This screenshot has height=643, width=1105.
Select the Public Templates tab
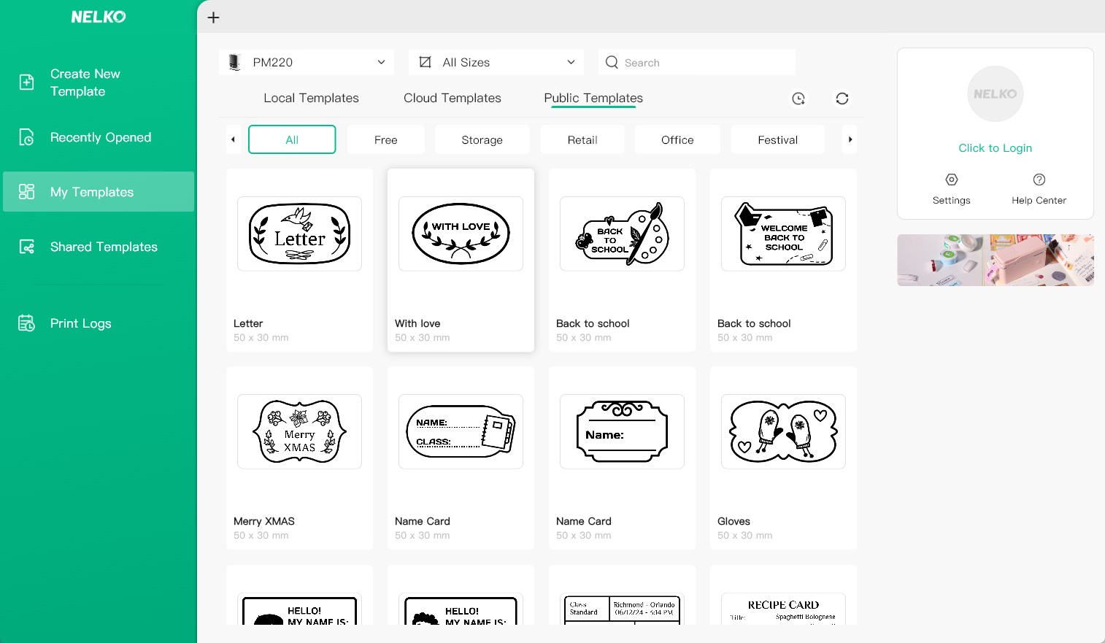pos(593,98)
